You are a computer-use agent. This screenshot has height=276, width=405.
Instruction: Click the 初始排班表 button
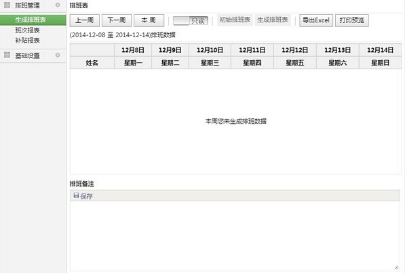click(235, 20)
